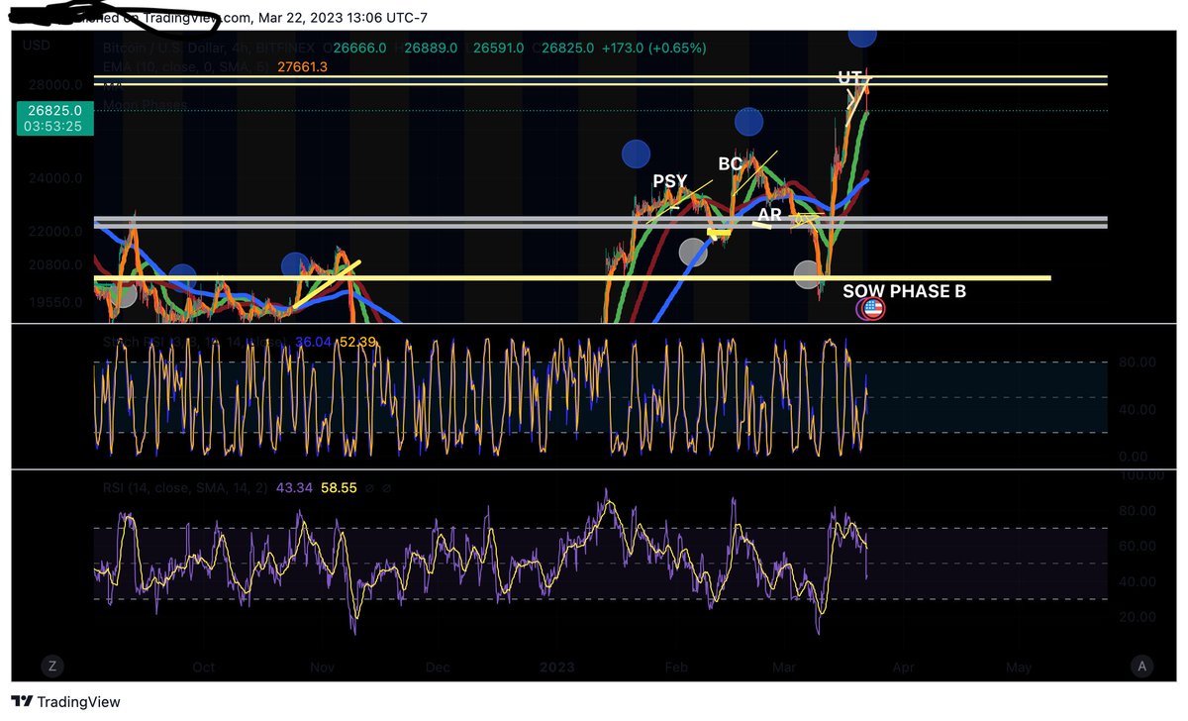Click the Moon Phases indicator legend
The height and width of the screenshot is (721, 1188).
[x=145, y=103]
